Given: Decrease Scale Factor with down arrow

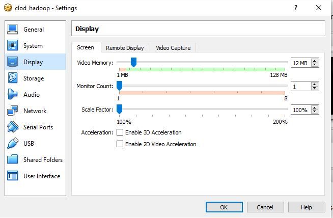Looking at the screenshot, I should (315, 112).
